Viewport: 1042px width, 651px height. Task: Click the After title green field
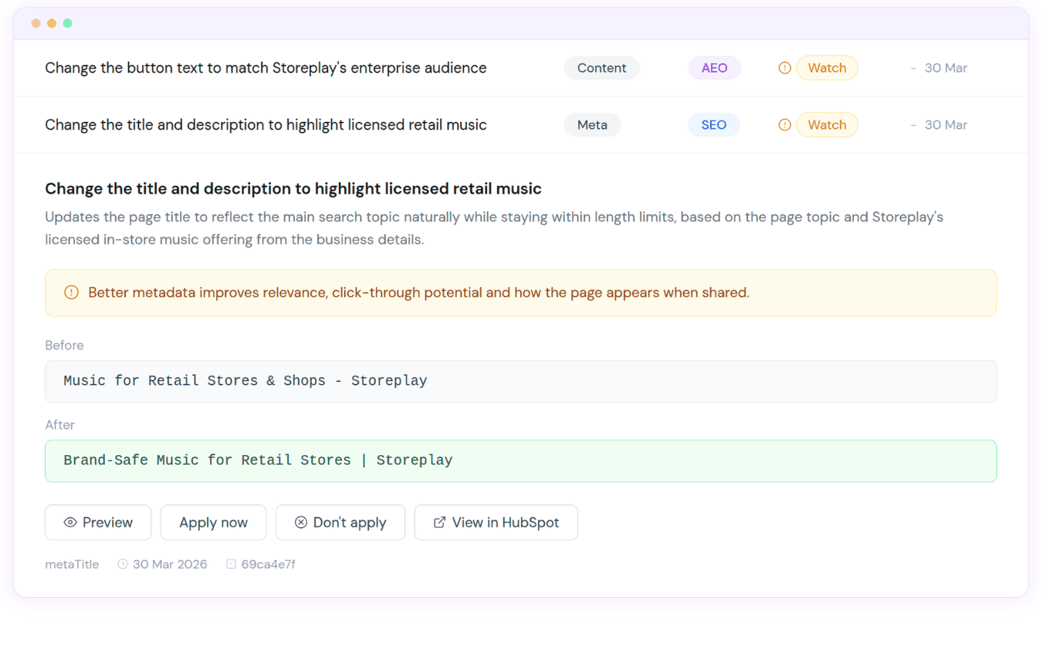tap(521, 460)
